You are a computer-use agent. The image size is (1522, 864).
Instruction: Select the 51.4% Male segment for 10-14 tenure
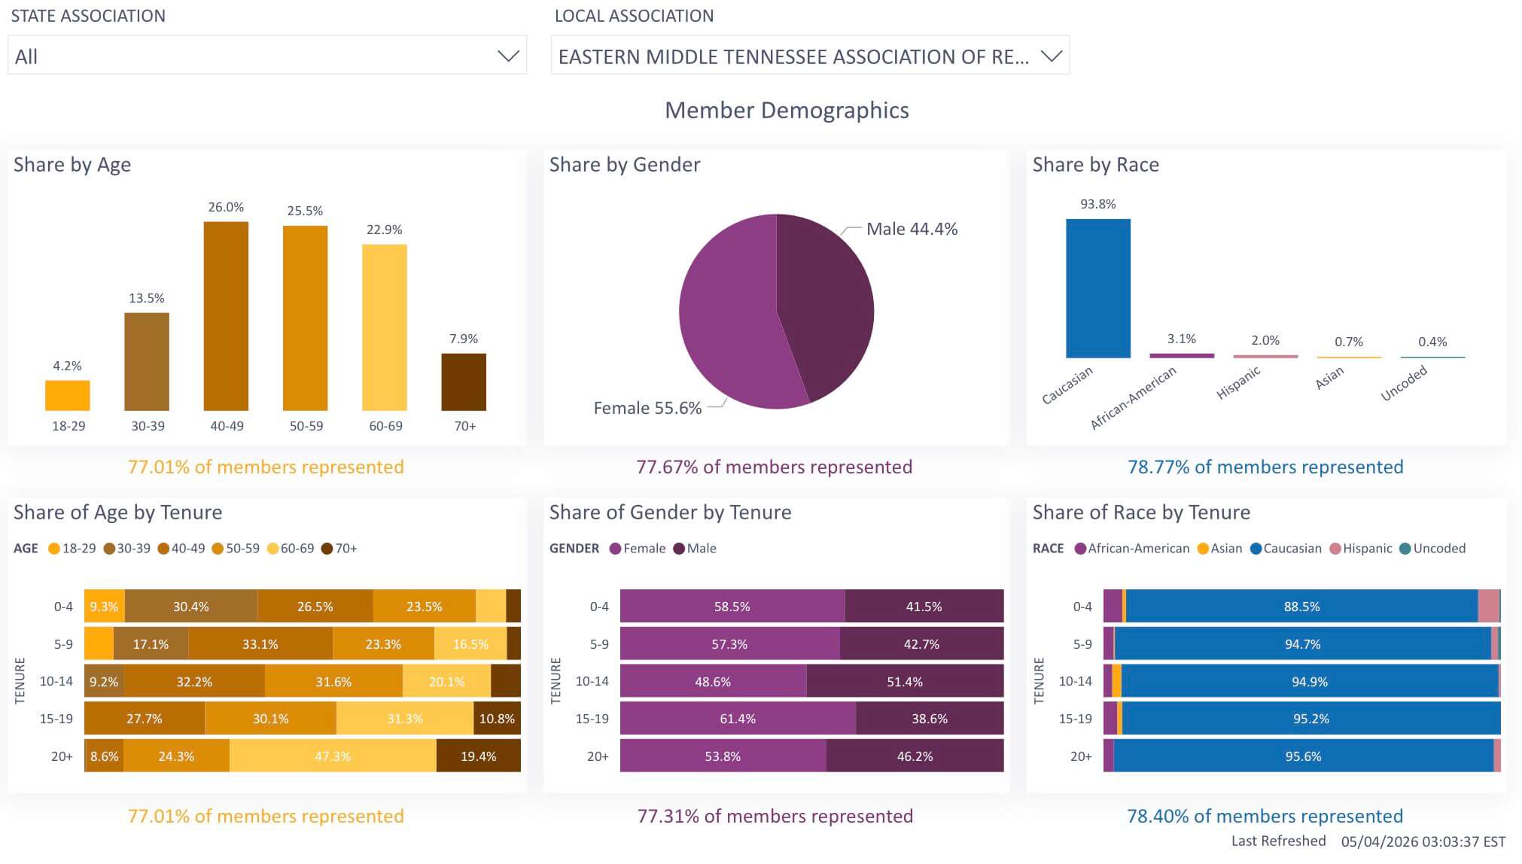(x=905, y=681)
